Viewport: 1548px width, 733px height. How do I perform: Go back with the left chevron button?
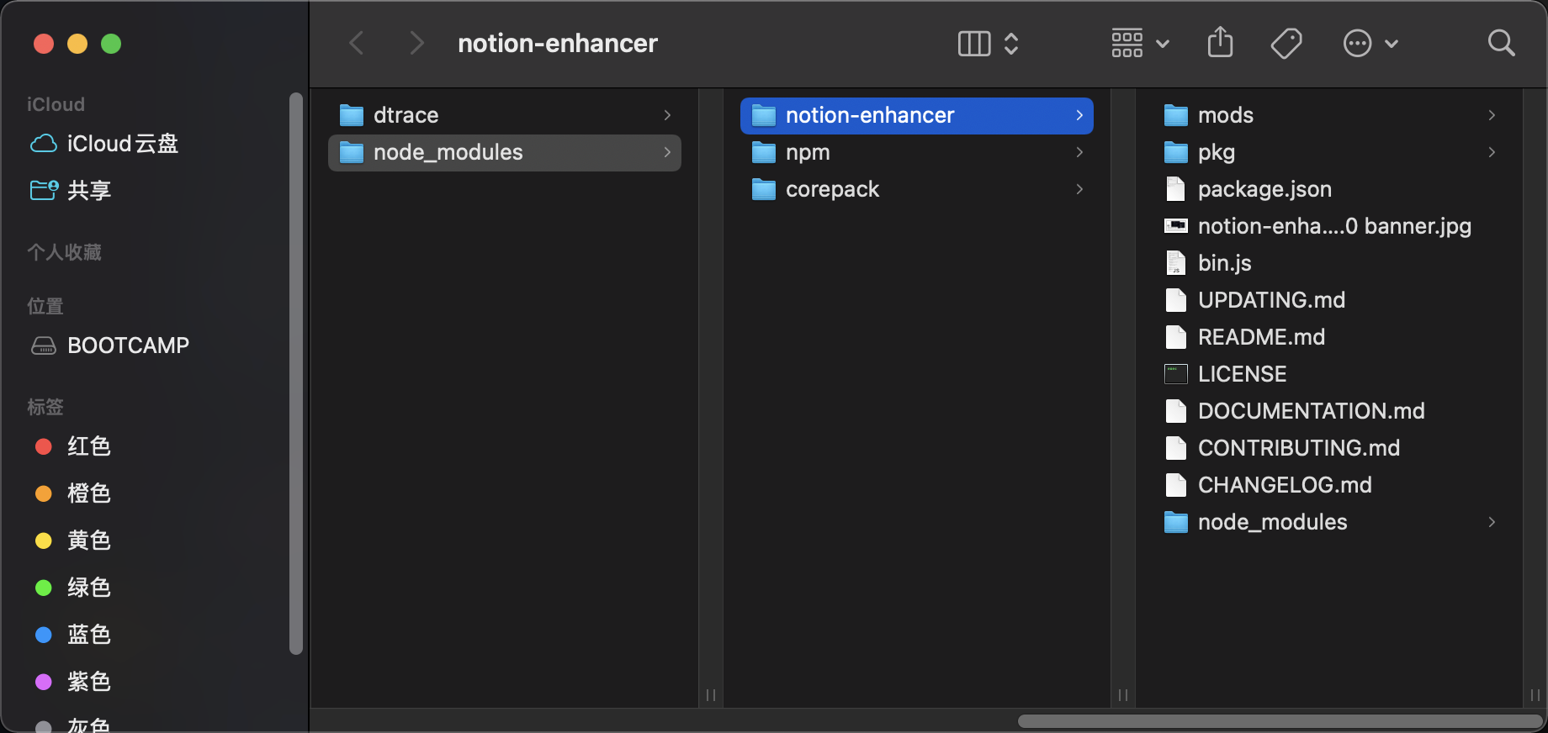pyautogui.click(x=357, y=43)
